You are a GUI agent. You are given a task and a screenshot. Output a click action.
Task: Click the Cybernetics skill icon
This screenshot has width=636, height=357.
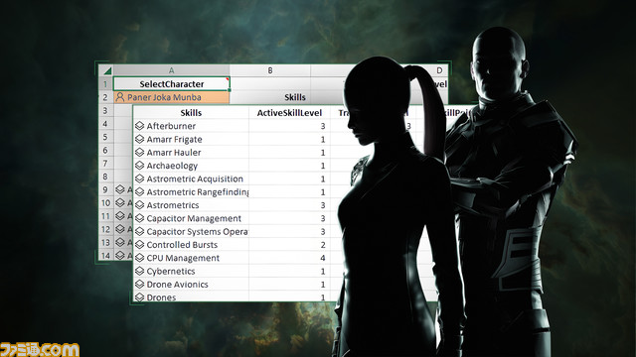[x=139, y=271]
